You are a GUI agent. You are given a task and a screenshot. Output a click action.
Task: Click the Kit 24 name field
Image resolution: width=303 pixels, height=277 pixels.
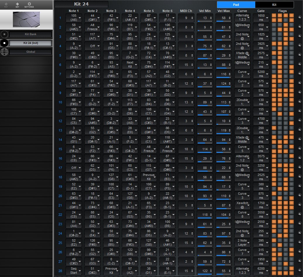coord(81,4)
